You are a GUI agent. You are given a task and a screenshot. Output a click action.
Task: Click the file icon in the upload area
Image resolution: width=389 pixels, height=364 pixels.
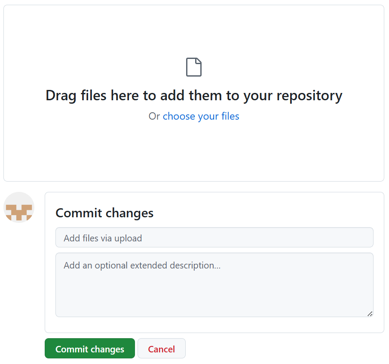coord(194,67)
